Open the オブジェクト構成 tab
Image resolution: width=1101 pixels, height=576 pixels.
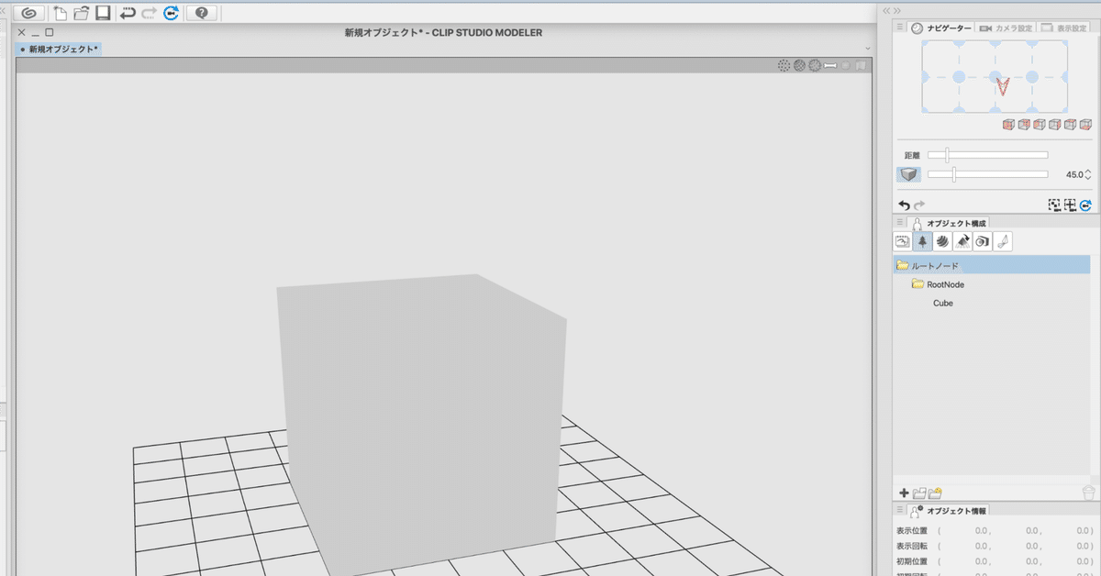click(949, 223)
